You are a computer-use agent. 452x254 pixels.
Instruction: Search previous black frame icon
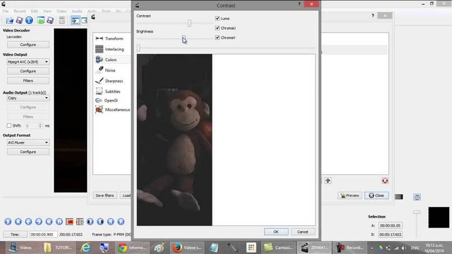point(90,221)
